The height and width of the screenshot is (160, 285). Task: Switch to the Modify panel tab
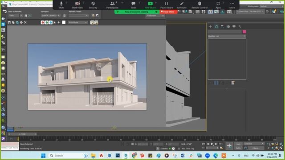216,27
